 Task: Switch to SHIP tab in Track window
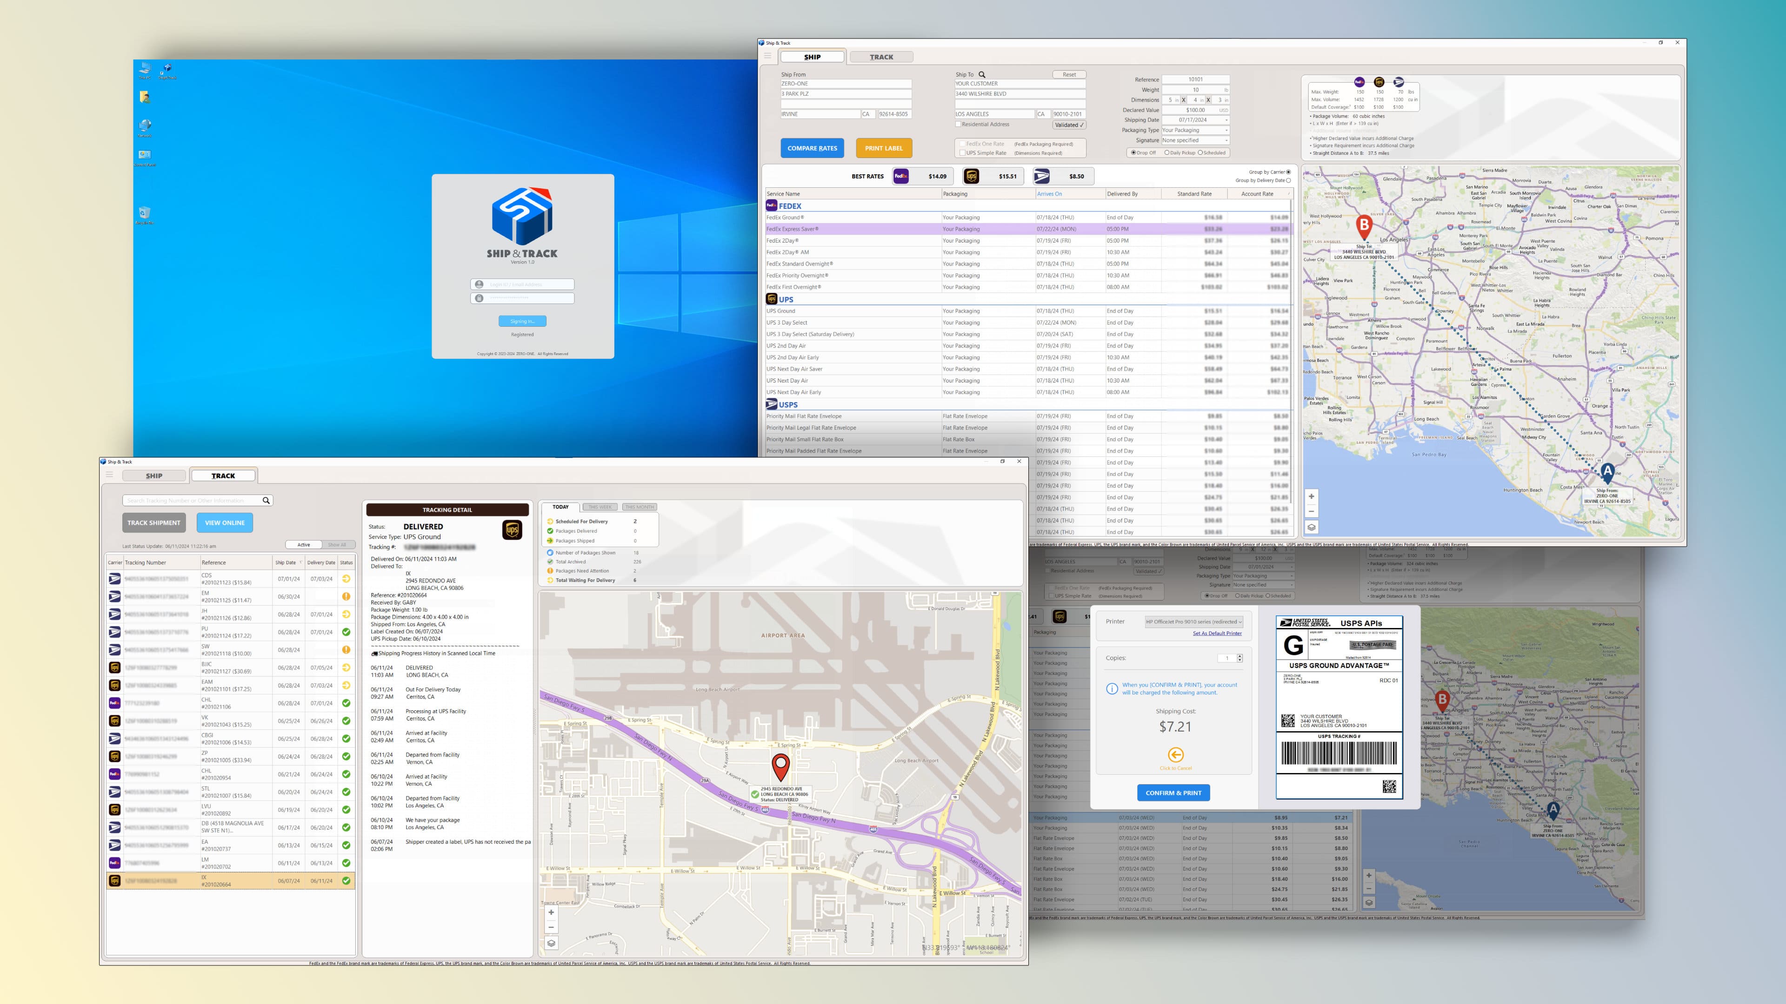[x=154, y=476]
